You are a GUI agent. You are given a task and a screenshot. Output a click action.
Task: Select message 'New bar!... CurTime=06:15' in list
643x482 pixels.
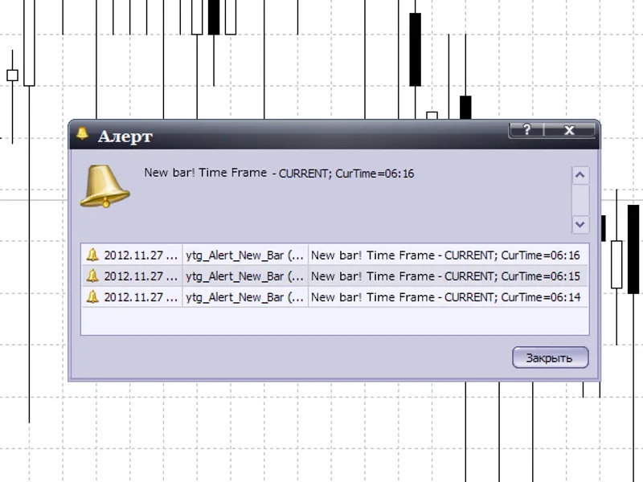(446, 276)
